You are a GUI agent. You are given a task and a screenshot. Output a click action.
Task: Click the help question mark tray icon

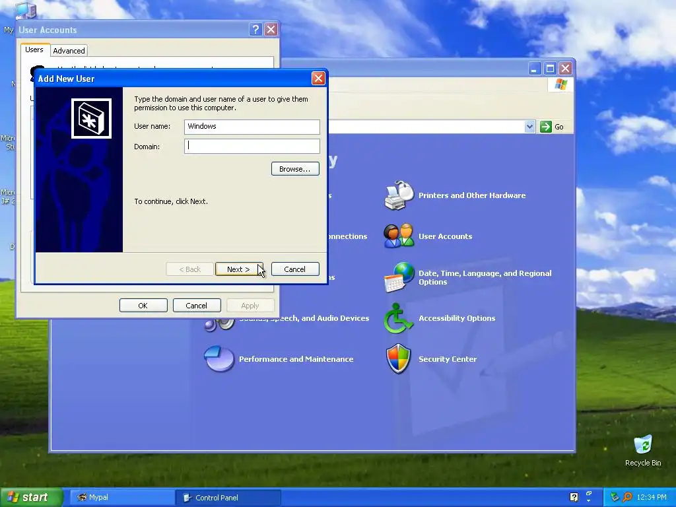point(574,497)
